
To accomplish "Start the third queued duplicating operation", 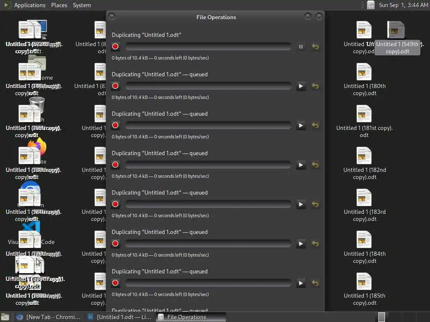I will 301,165.
